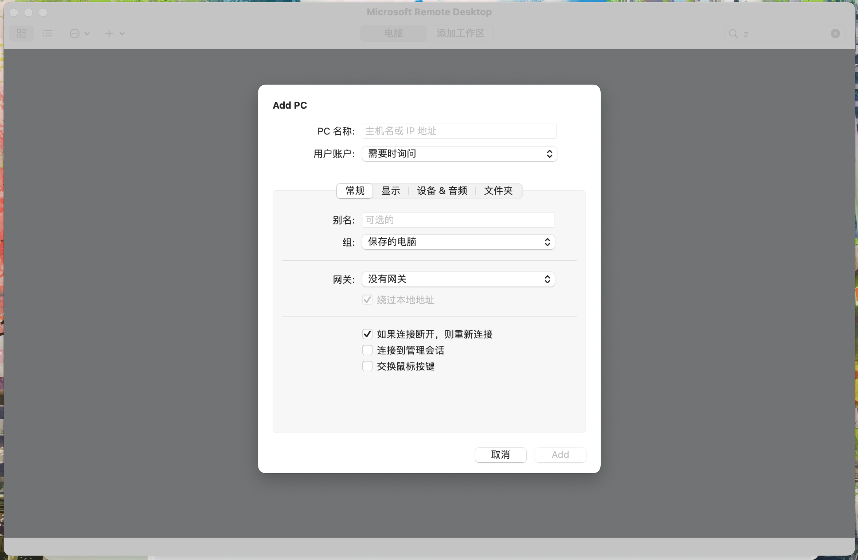Switch to grid view of PCs
858x560 pixels.
pyautogui.click(x=21, y=33)
